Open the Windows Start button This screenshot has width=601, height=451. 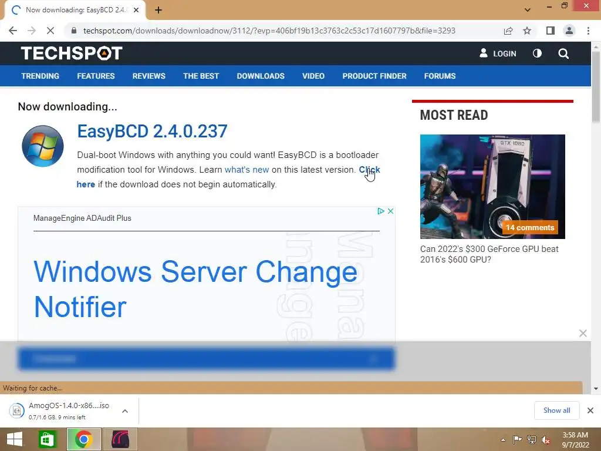coord(15,439)
